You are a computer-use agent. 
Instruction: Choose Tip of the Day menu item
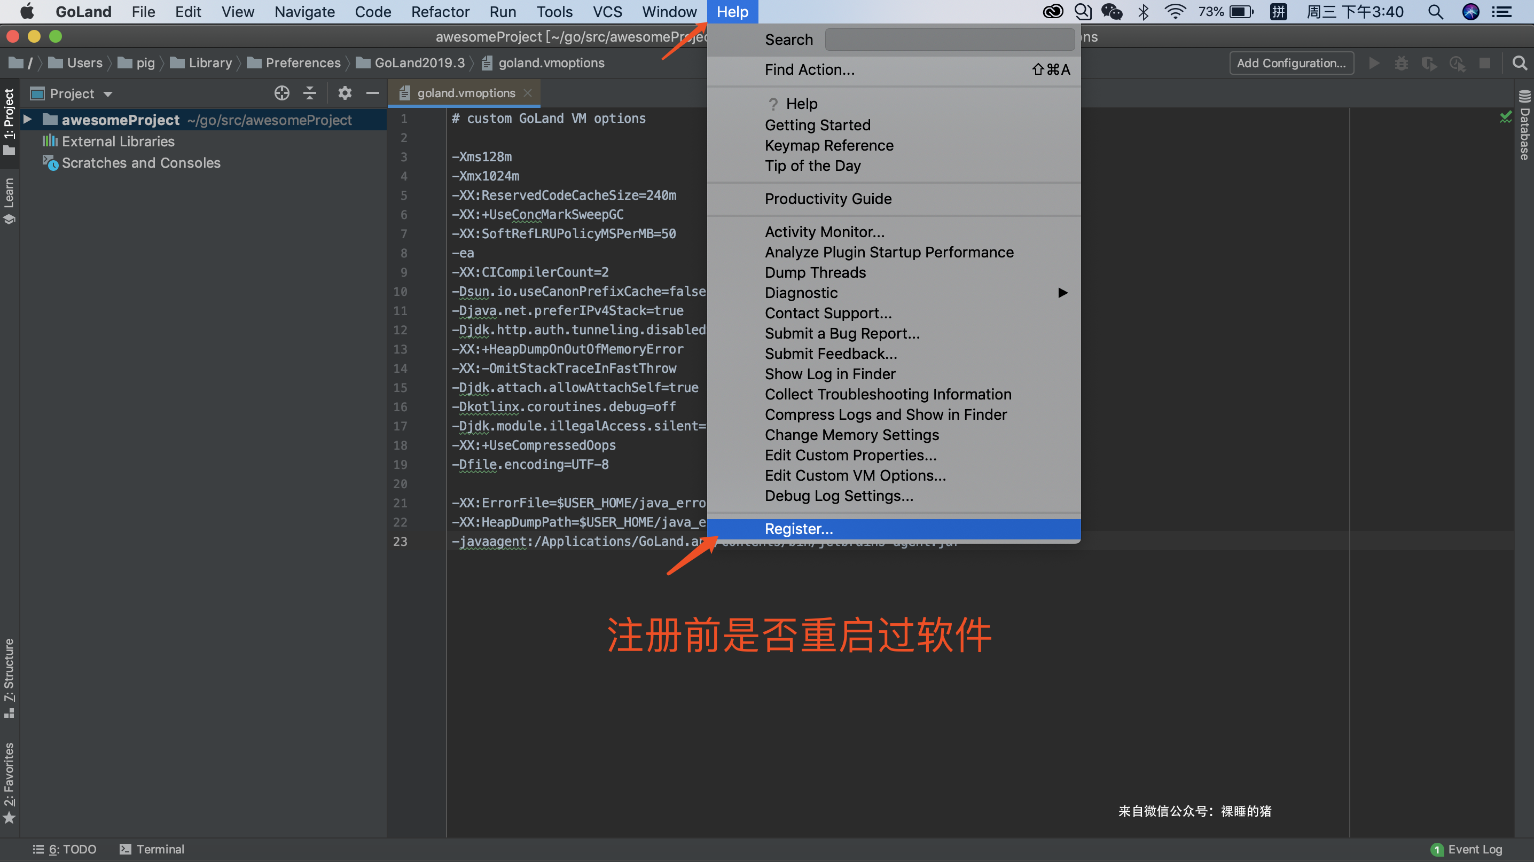click(894, 166)
